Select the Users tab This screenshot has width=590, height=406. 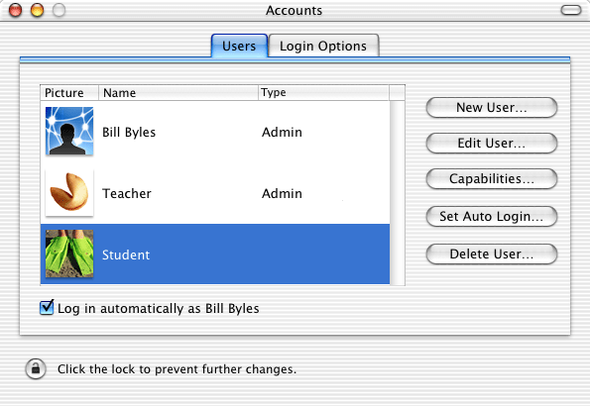[x=239, y=46]
